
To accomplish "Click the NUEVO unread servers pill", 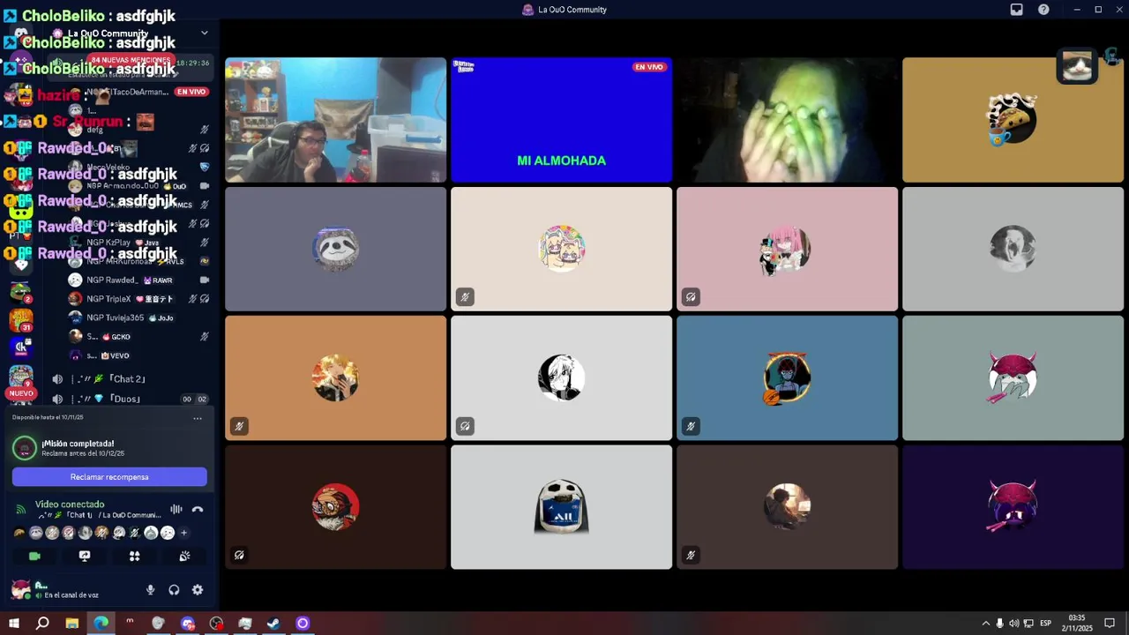I will click(20, 393).
